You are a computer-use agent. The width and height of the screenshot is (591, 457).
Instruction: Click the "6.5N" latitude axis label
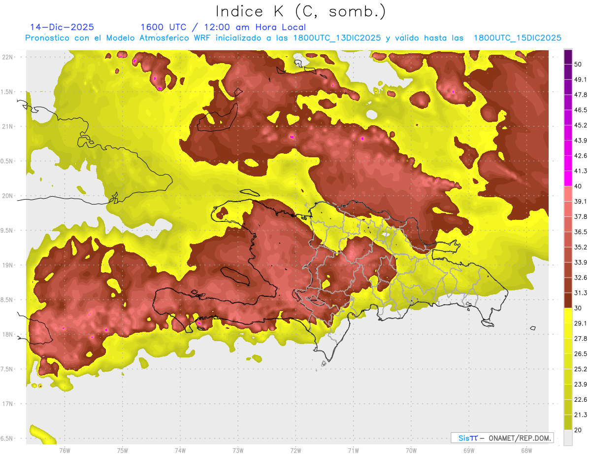tap(7, 438)
